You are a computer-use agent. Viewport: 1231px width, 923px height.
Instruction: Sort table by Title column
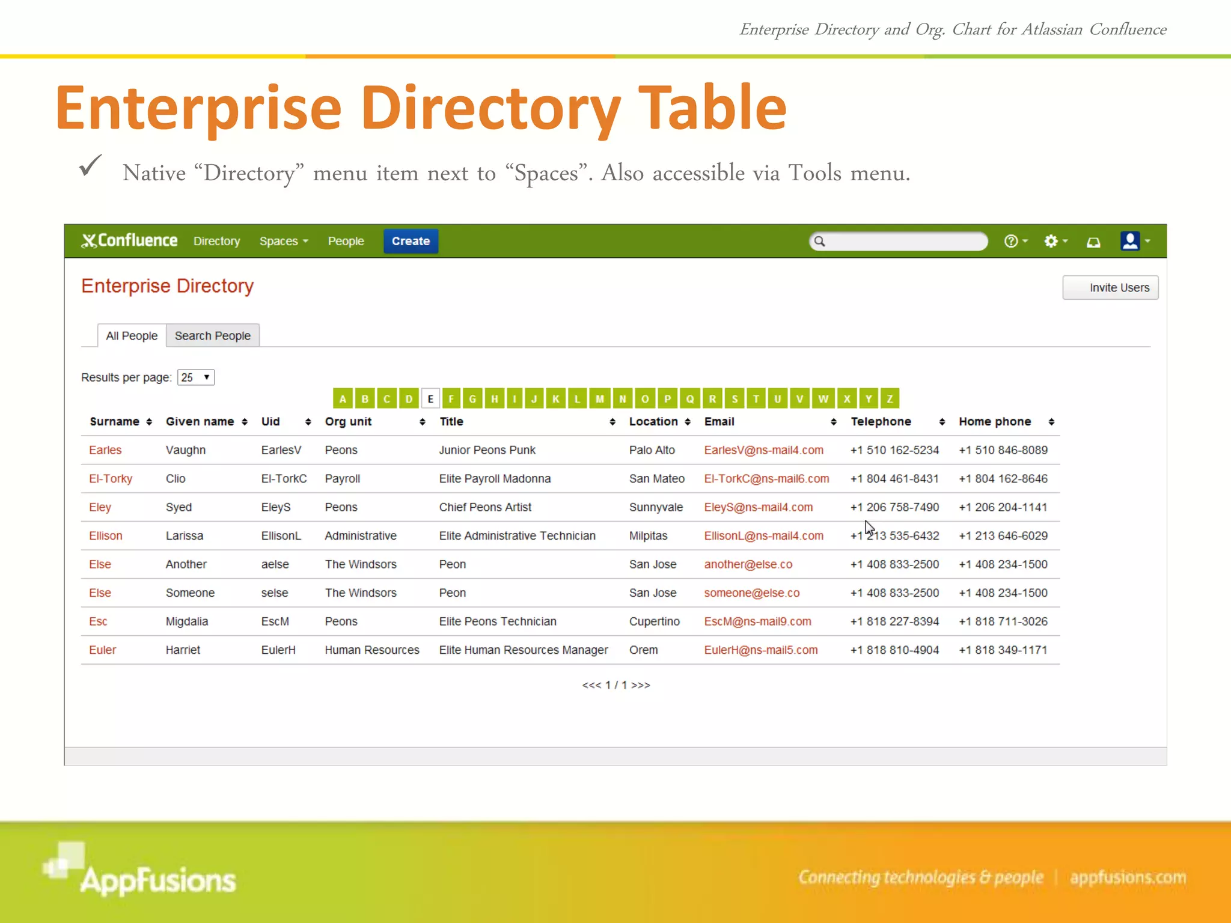point(527,422)
